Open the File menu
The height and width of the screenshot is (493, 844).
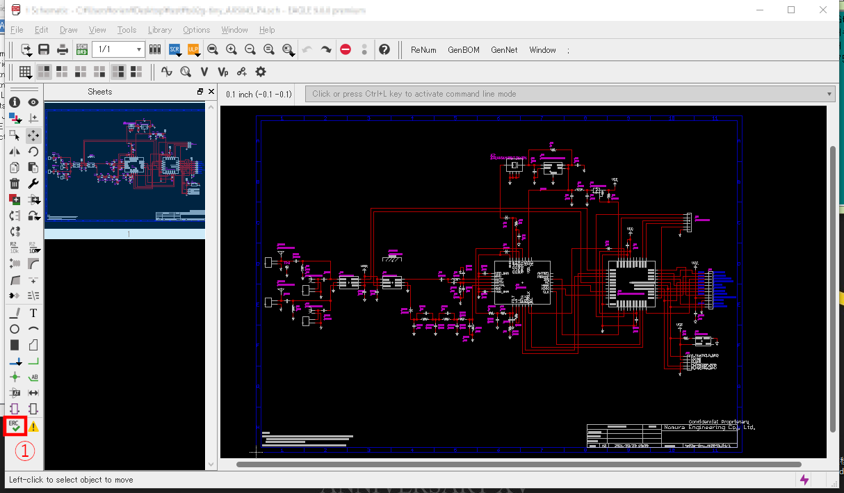pos(17,30)
